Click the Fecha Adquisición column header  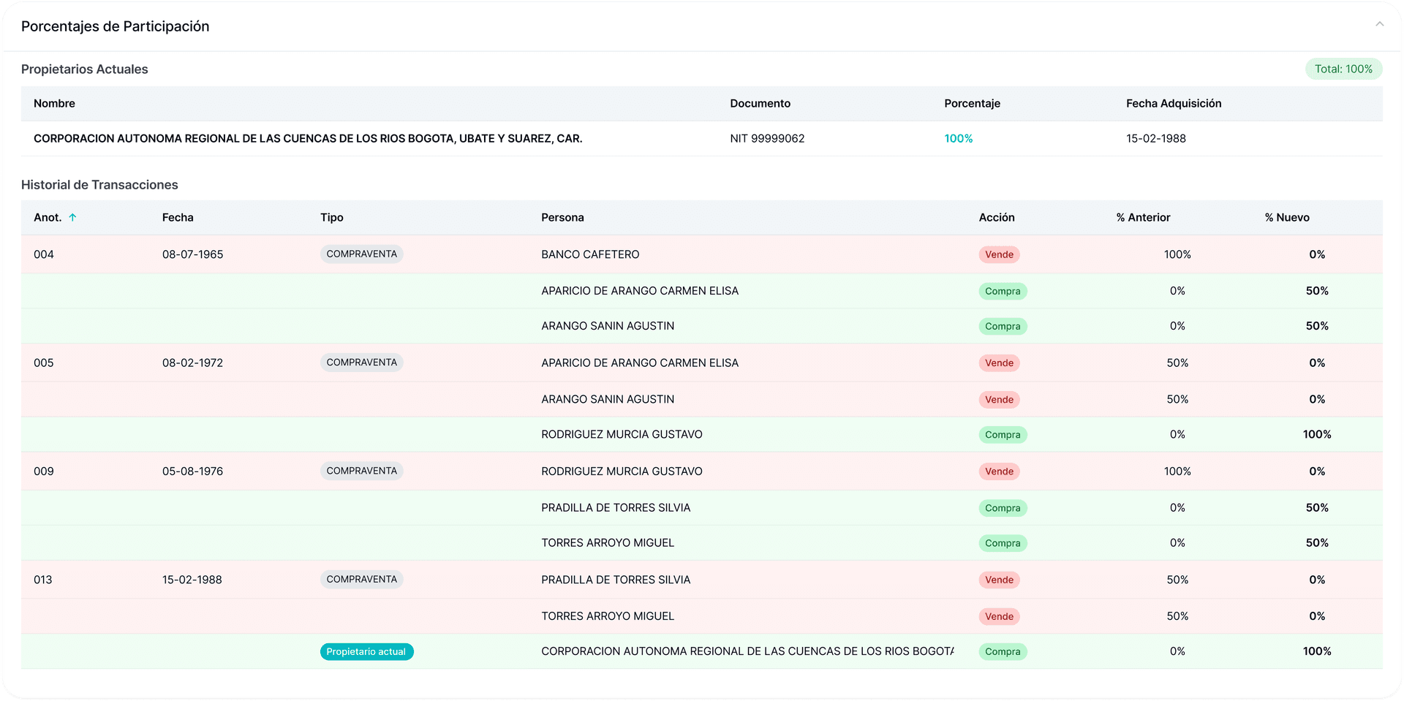[x=1174, y=103]
